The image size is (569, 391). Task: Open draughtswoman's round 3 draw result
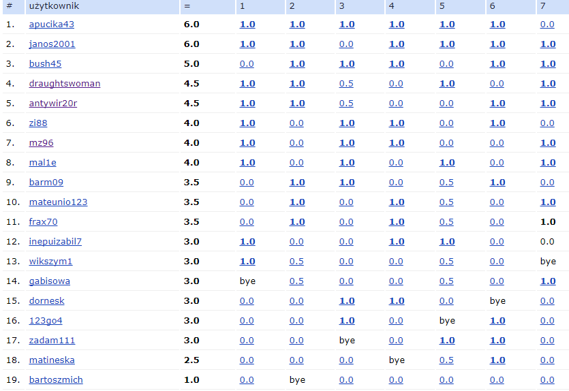point(346,84)
